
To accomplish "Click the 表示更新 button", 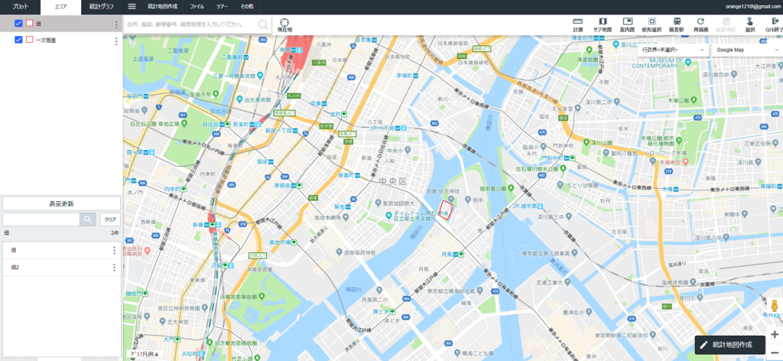I will tap(61, 203).
